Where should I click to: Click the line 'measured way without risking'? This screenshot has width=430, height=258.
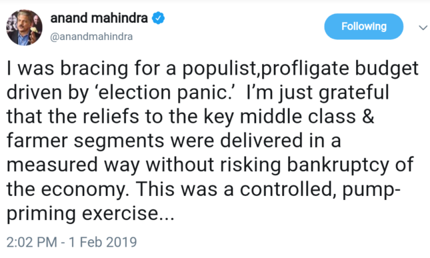click(143, 165)
